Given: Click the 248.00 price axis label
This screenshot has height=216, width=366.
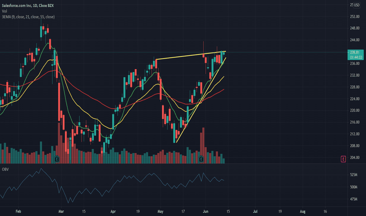Looking at the screenshot, I should (x=355, y=28).
